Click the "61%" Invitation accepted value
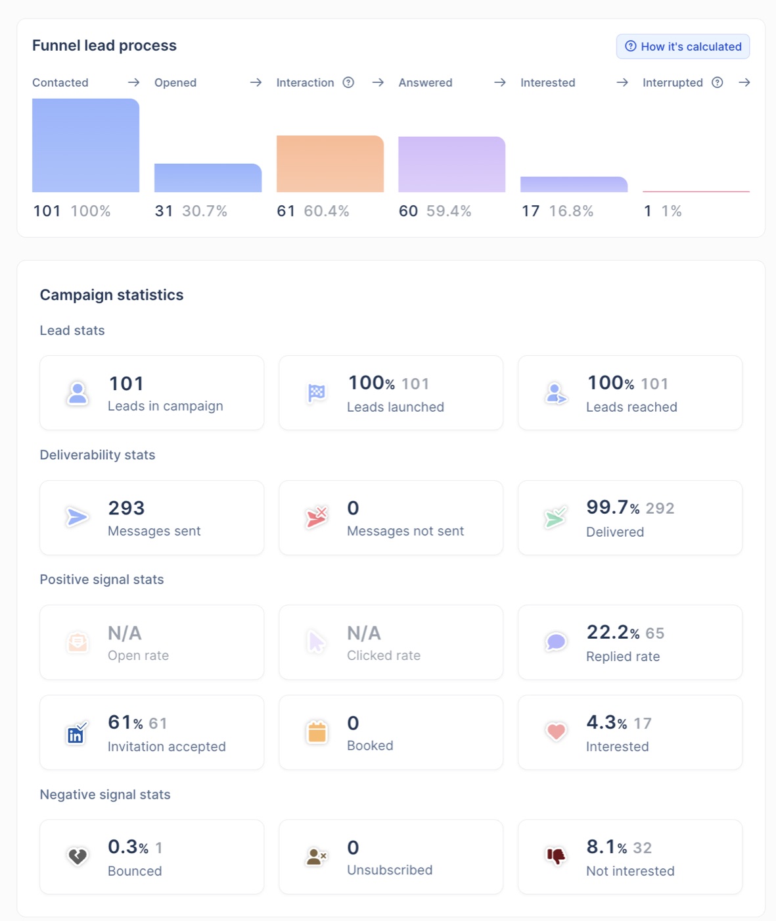776x921 pixels. (126, 722)
